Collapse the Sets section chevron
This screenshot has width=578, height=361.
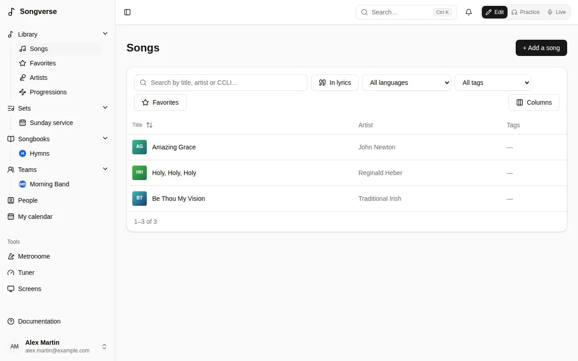click(105, 108)
